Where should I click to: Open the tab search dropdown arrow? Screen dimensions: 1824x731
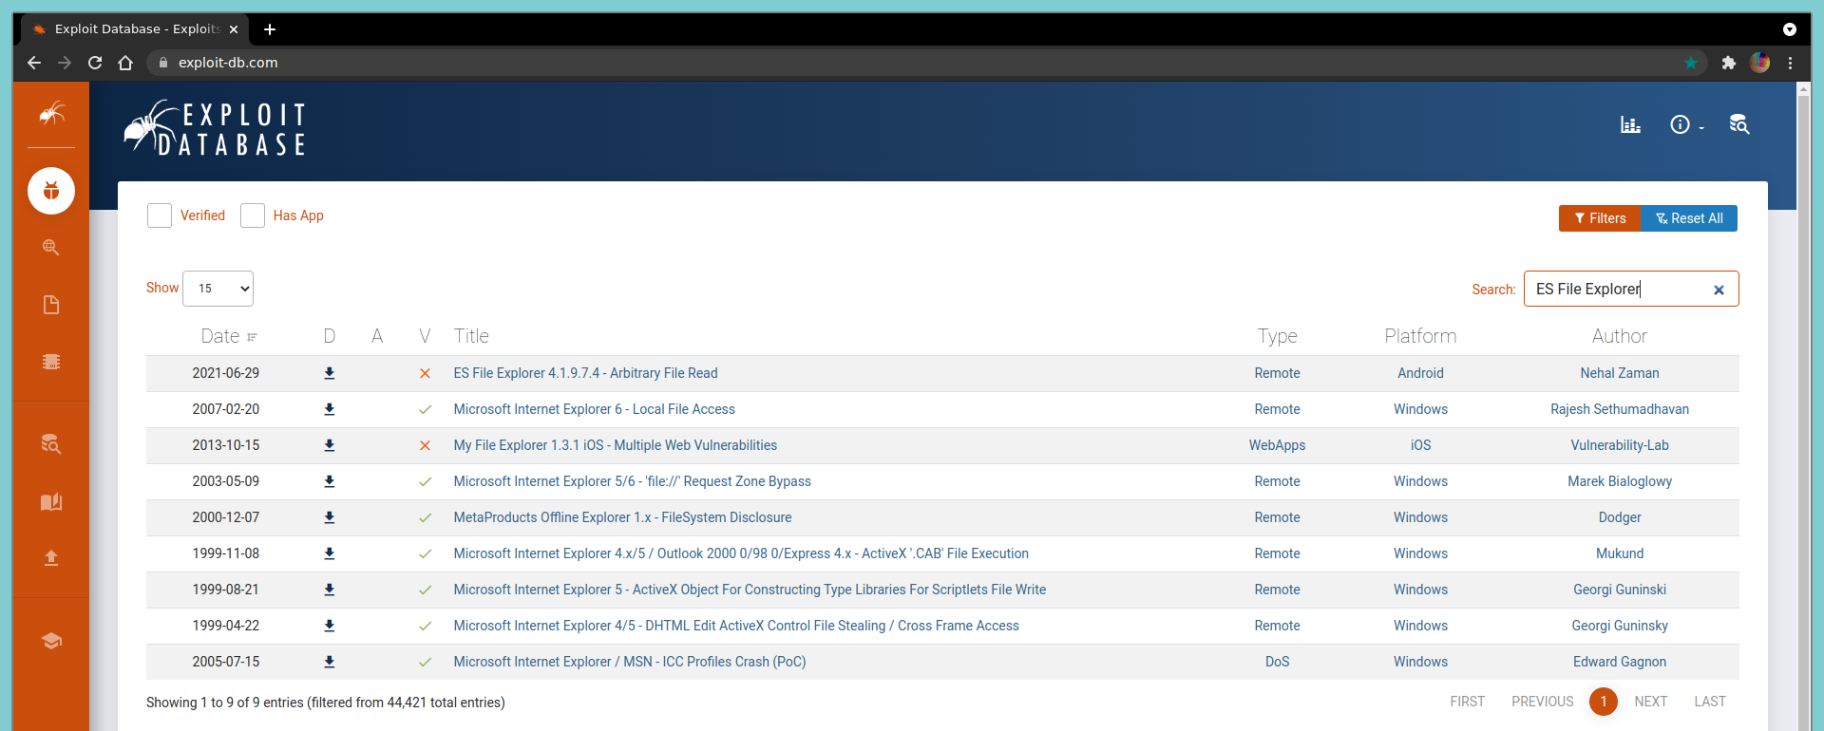(x=1790, y=29)
